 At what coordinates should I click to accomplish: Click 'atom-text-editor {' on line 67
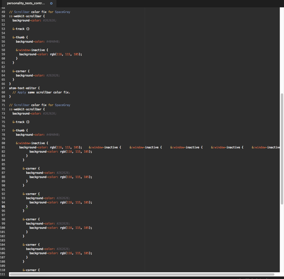pos(25,88)
